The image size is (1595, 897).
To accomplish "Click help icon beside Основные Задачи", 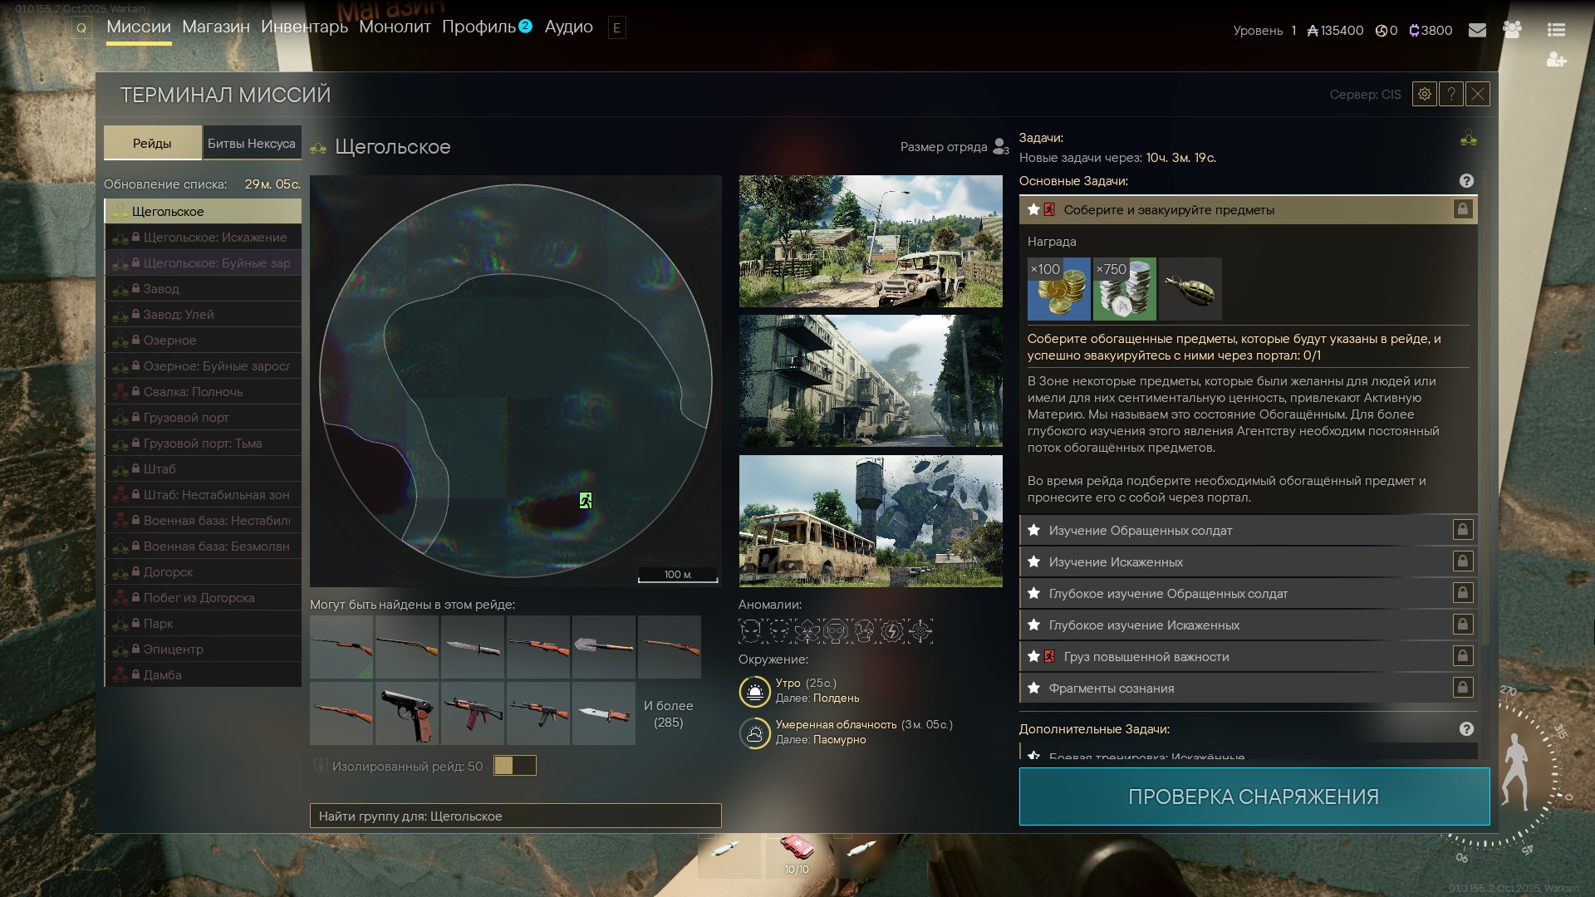I will pos(1466,181).
